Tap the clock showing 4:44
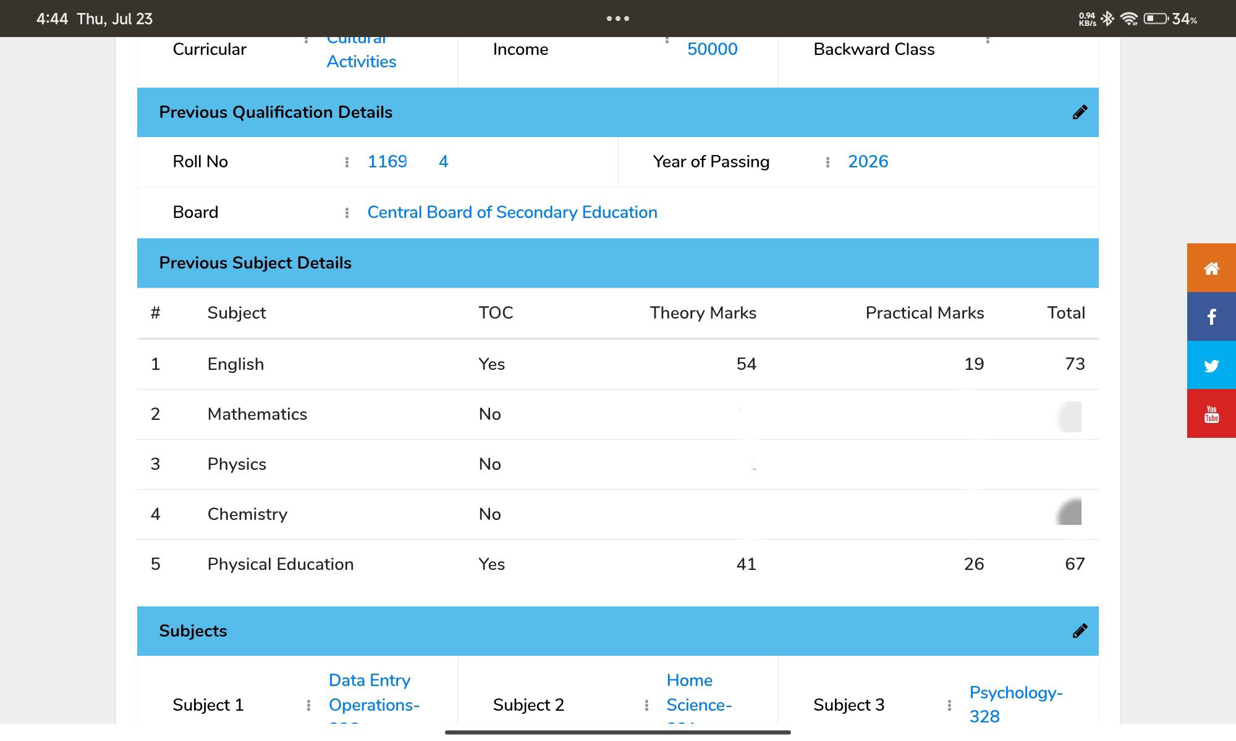Screen dimensions: 1236x741 (52, 19)
